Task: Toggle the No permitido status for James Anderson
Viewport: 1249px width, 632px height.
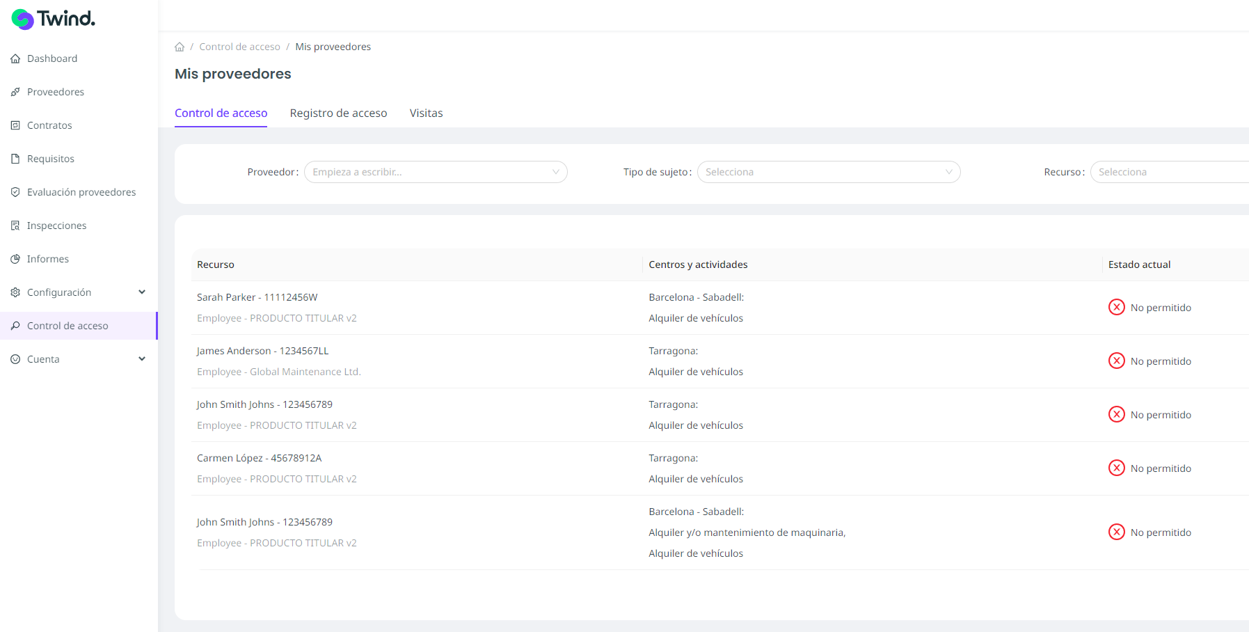Action: coord(1117,361)
